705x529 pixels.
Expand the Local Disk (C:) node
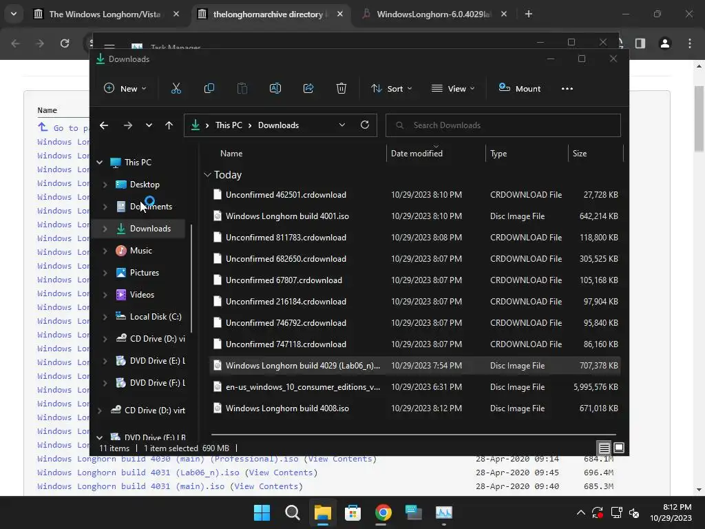coord(105,317)
